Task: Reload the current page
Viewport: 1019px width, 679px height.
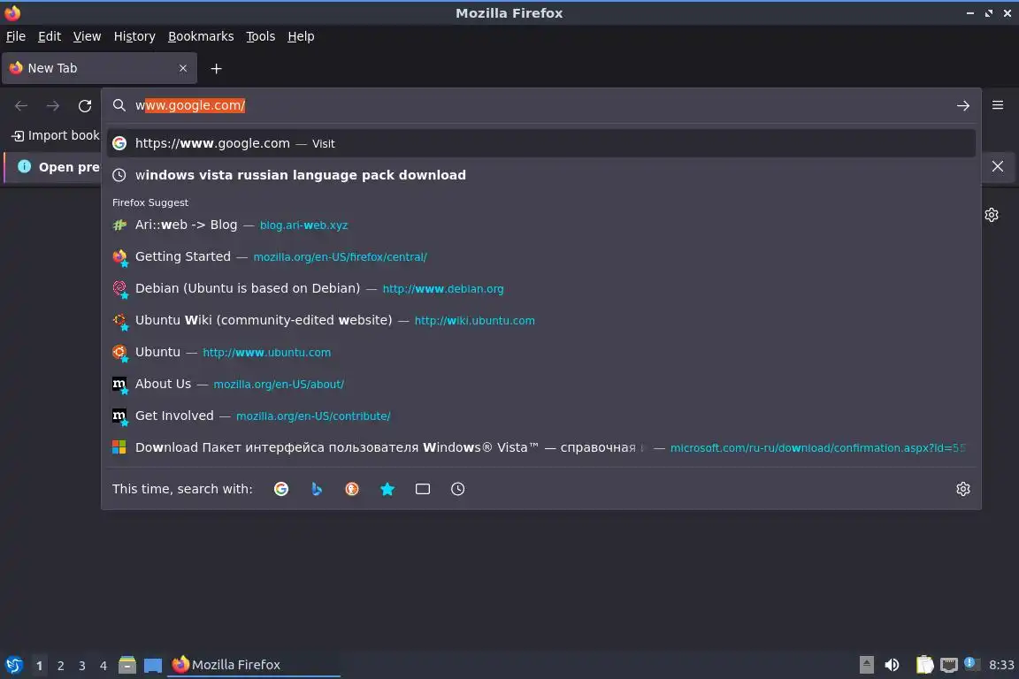Action: pos(85,105)
